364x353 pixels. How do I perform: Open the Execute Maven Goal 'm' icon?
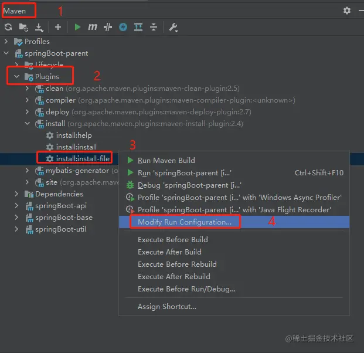[x=93, y=27]
